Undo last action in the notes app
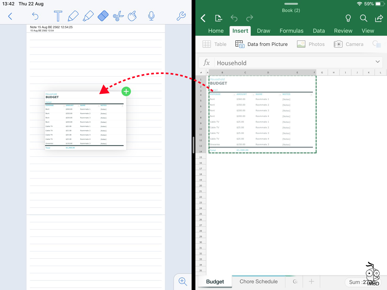The width and height of the screenshot is (387, 290). pyautogui.click(x=35, y=16)
